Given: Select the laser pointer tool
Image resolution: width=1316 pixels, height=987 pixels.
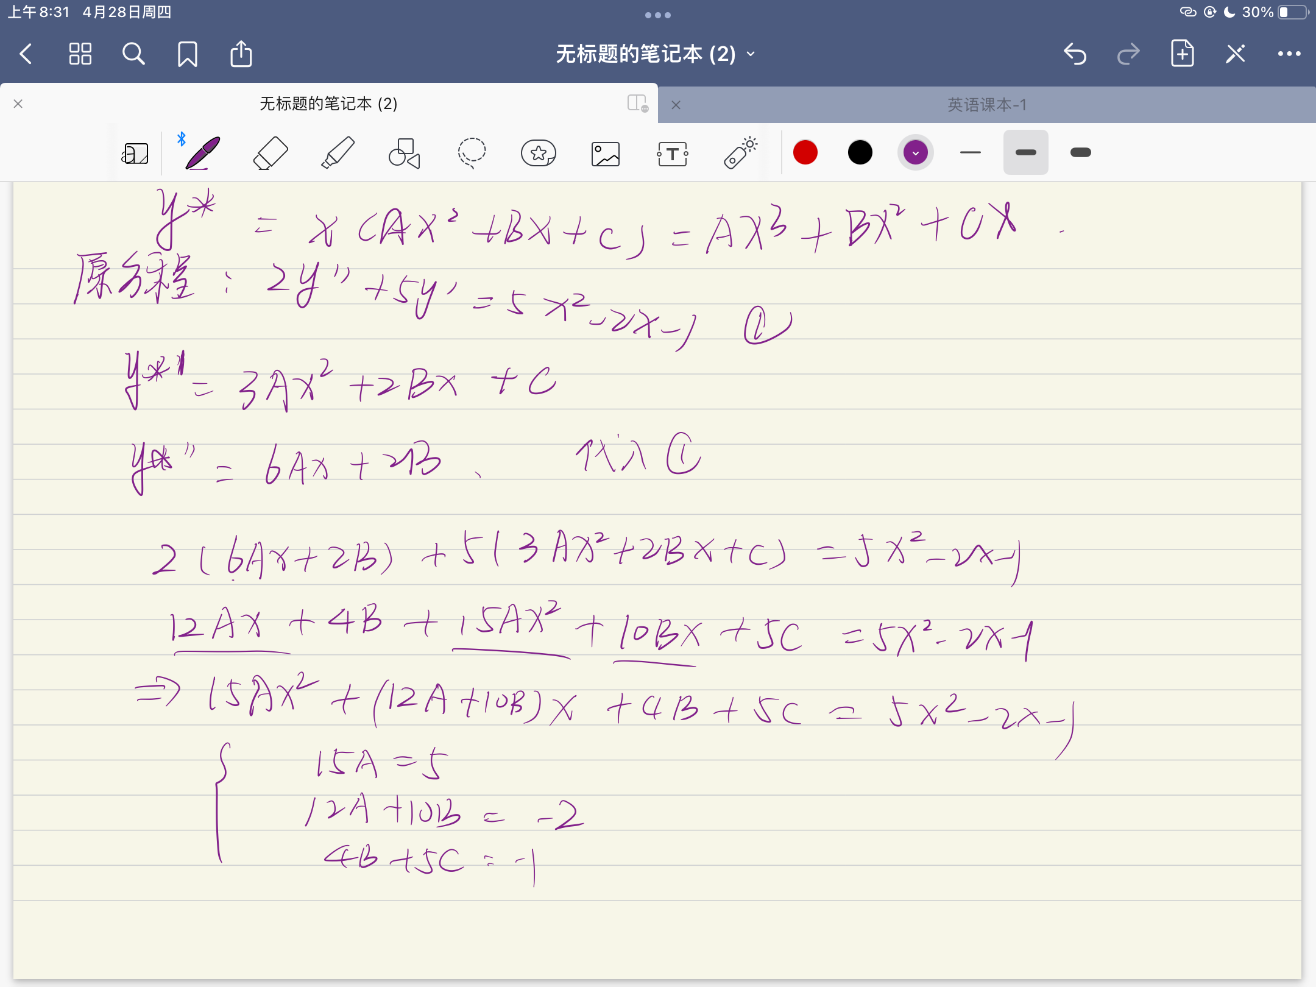Looking at the screenshot, I should coord(740,153).
